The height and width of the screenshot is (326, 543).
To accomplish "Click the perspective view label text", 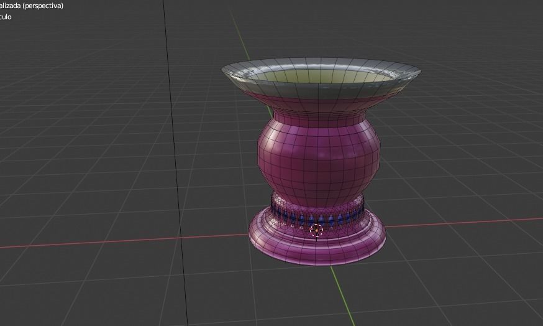I will click(x=32, y=6).
